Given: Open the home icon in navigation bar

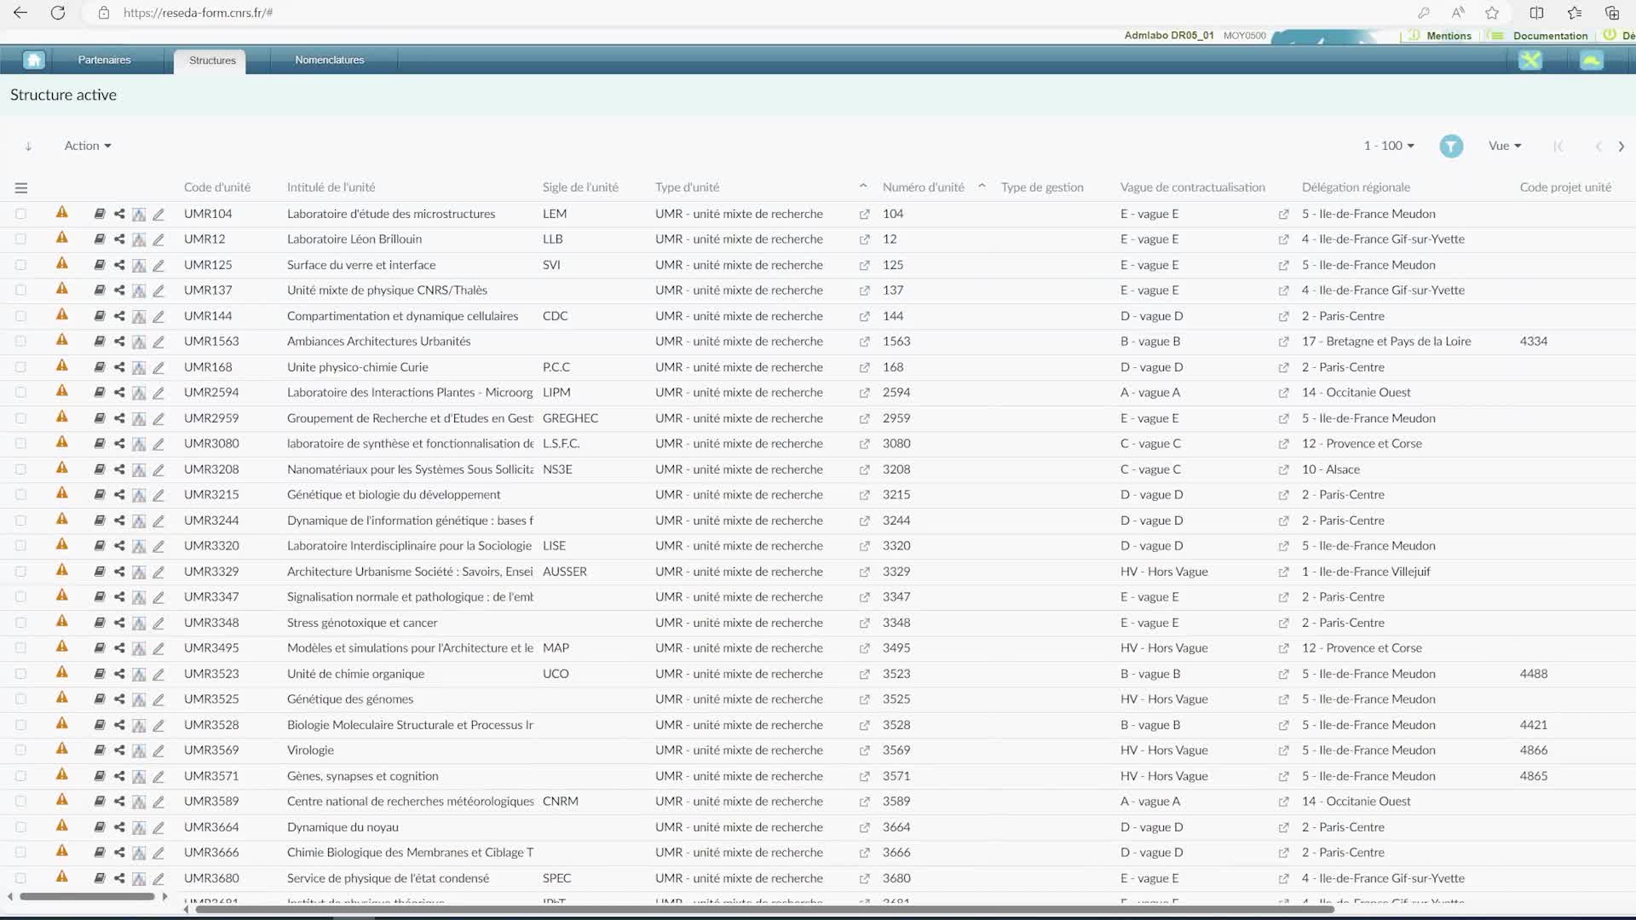Looking at the screenshot, I should 34,60.
